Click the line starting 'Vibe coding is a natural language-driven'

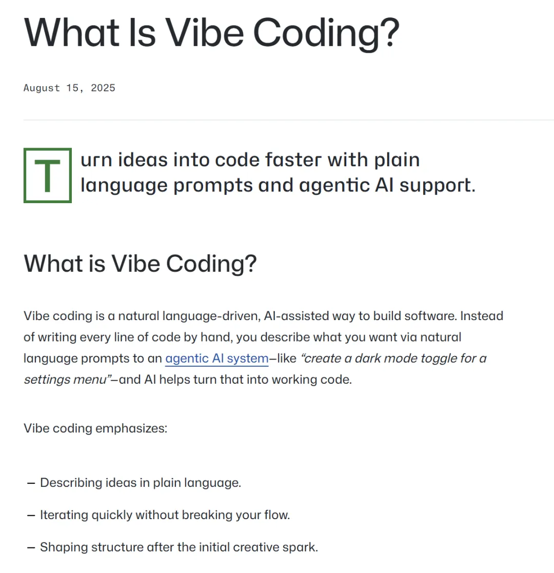coord(264,315)
